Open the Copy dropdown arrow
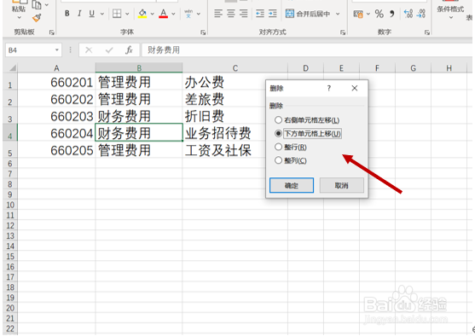 coord(47,5)
